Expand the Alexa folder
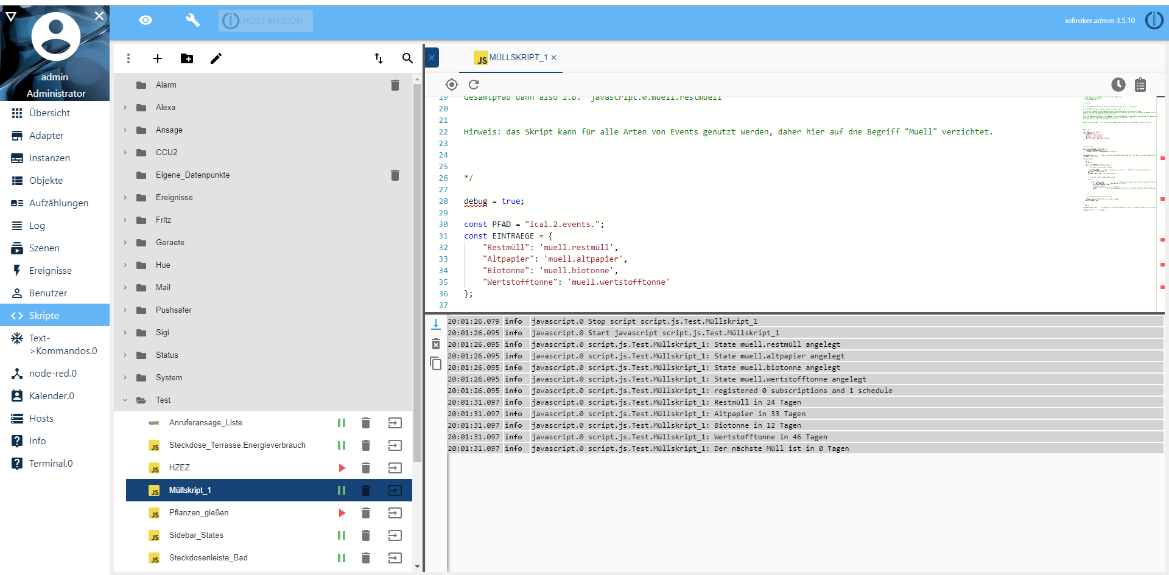The width and height of the screenshot is (1169, 575). coord(125,108)
